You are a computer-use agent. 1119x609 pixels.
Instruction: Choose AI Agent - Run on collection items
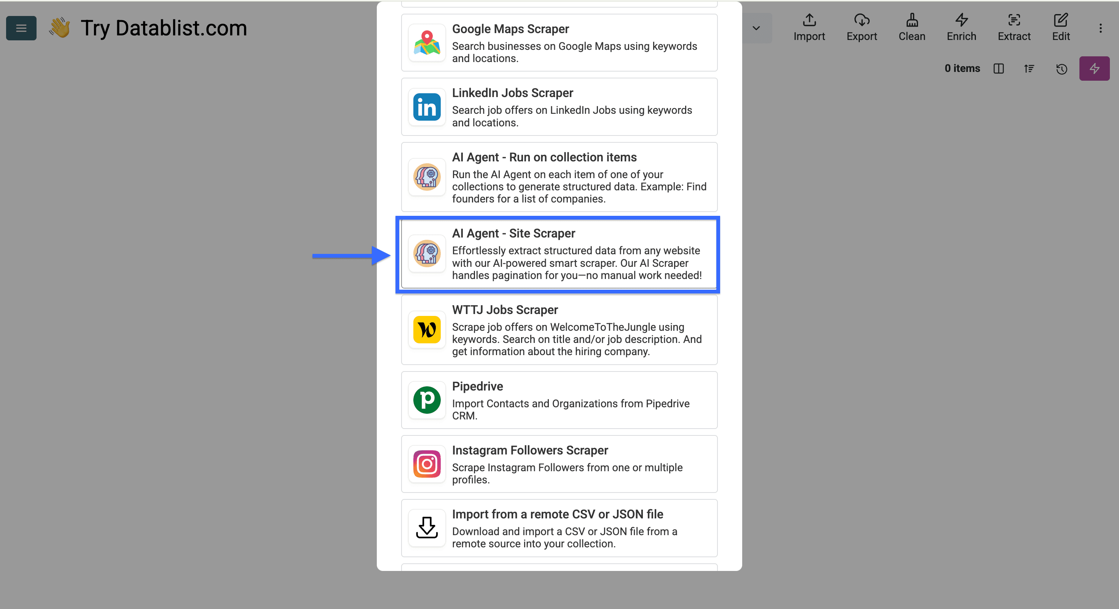559,177
